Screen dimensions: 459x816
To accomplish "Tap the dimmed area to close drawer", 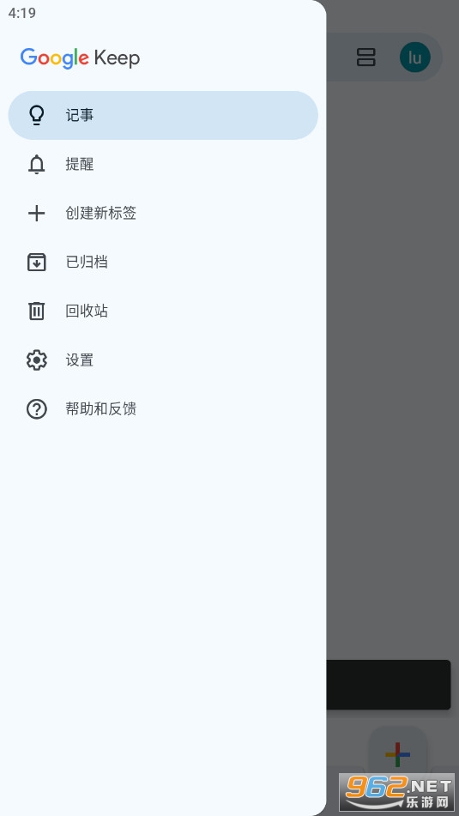I will [392, 365].
